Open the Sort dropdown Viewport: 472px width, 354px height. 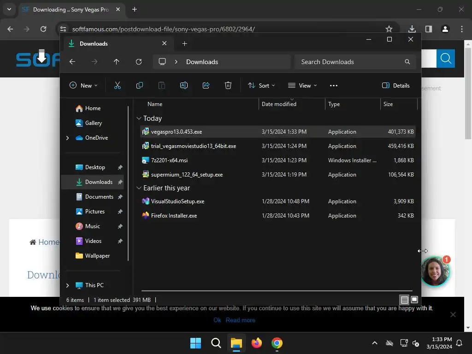coord(261,85)
